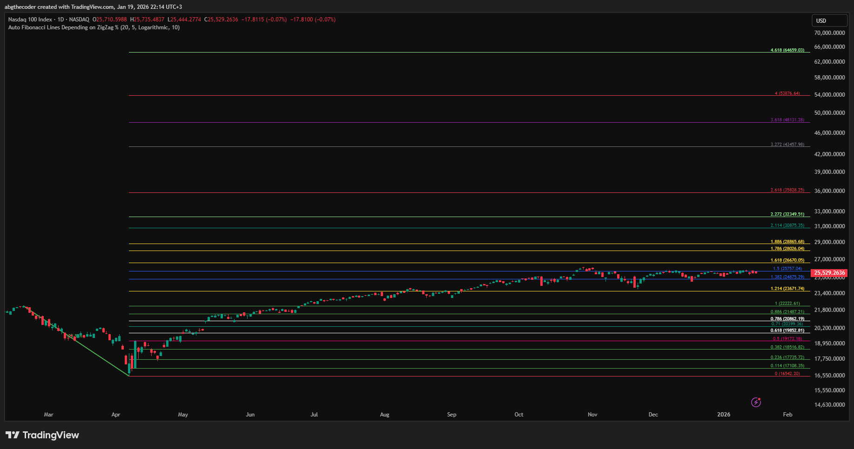Click the 1.886 (28865.68) Fibonacci label

[787, 242]
